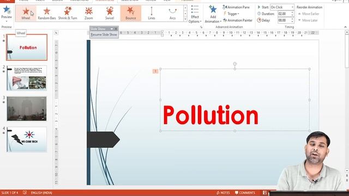This screenshot has height=196, width=349.
Task: Activate the Animation Painter
Action: click(238, 20)
